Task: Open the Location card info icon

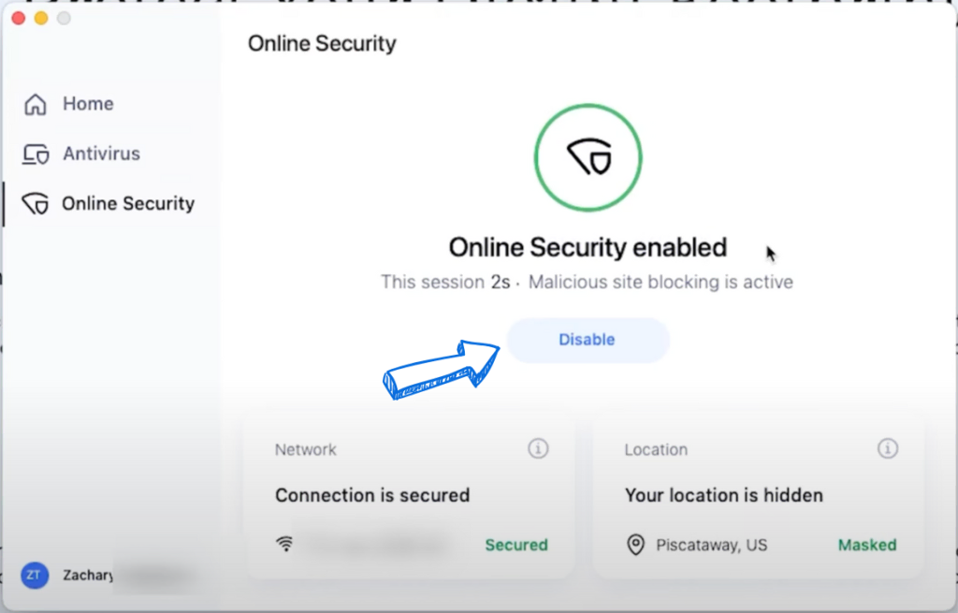Action: (888, 449)
